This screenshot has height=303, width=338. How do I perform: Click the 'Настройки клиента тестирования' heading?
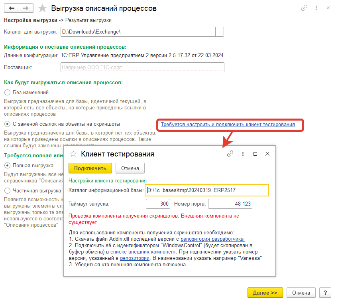coord(108,181)
